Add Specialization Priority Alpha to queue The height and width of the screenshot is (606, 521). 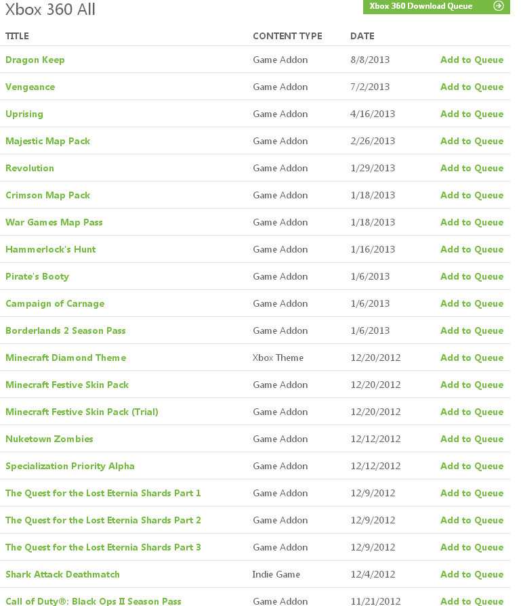pyautogui.click(x=472, y=466)
